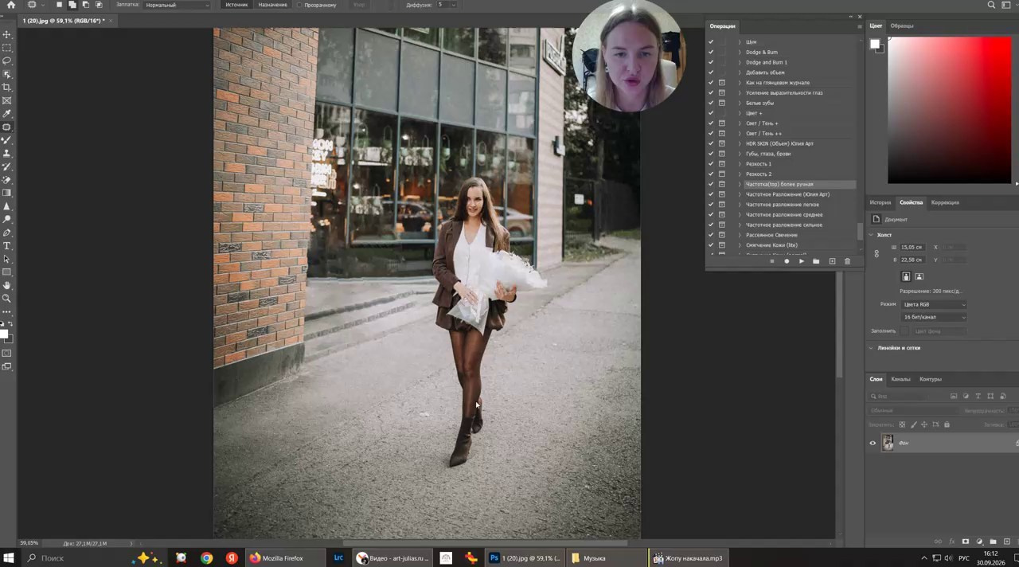1019x567 pixels.
Task: Switch to the История tab
Action: 880,202
